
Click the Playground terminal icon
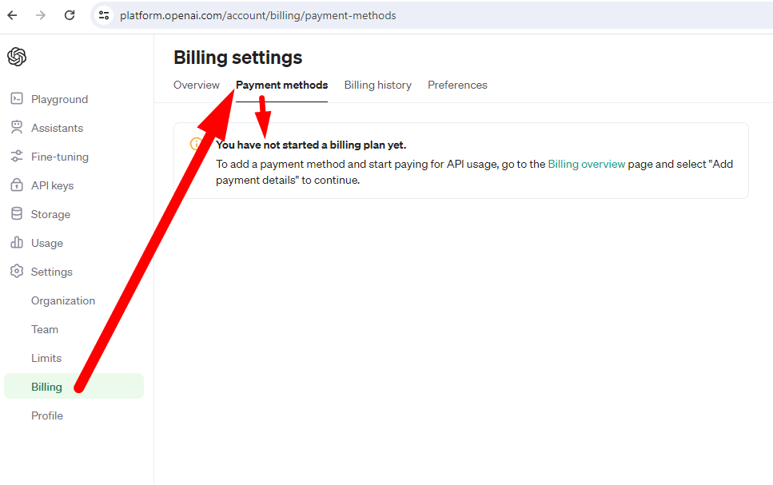pyautogui.click(x=17, y=98)
